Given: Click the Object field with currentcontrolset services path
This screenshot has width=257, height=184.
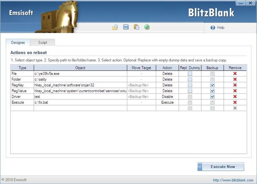Looking at the screenshot, I should click(x=80, y=91).
